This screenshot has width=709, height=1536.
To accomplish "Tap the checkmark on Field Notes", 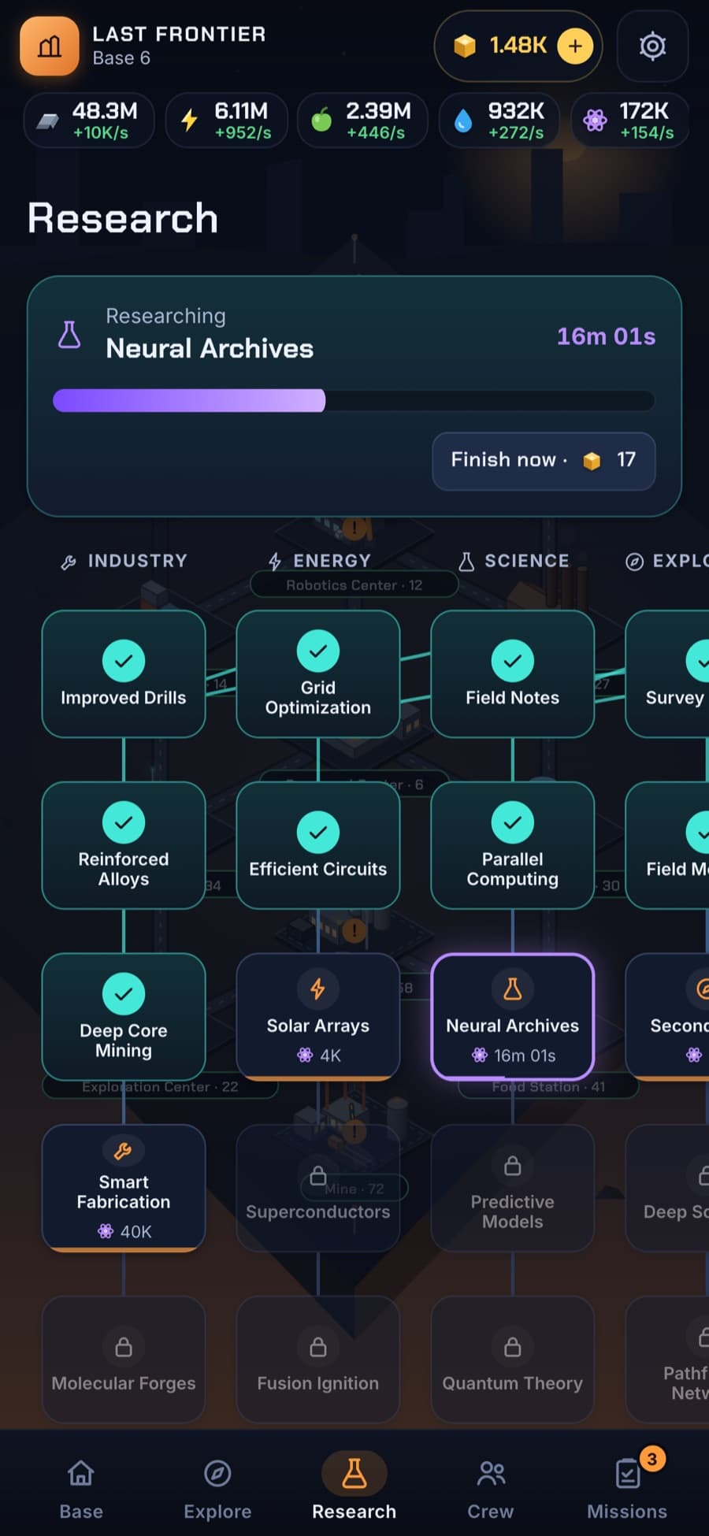I will 513,661.
